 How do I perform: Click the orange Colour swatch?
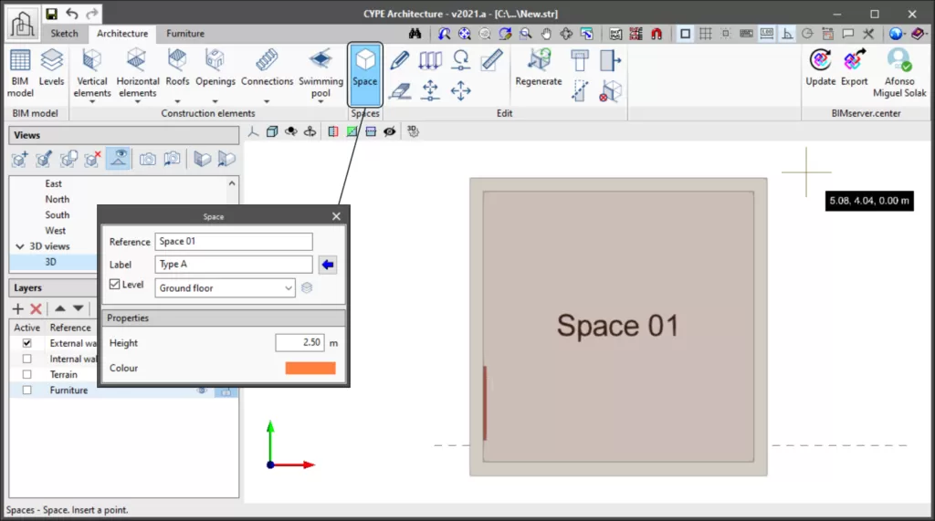pyautogui.click(x=310, y=369)
